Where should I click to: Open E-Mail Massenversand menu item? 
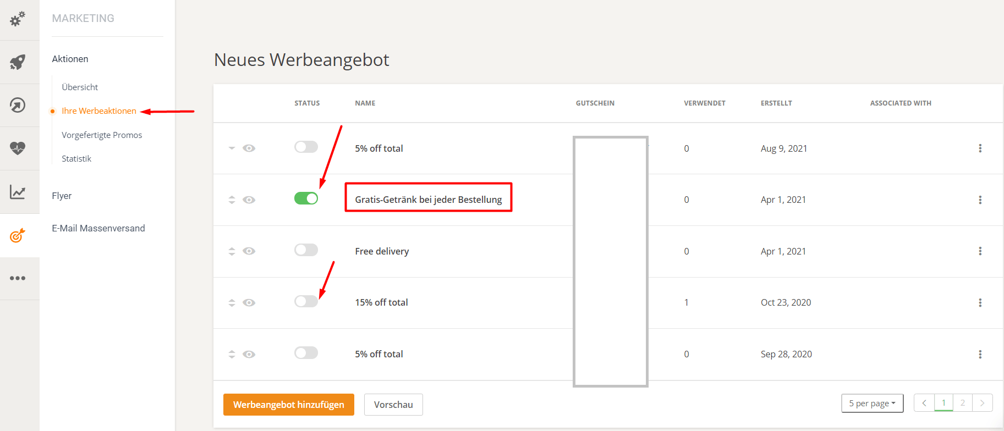coord(98,228)
